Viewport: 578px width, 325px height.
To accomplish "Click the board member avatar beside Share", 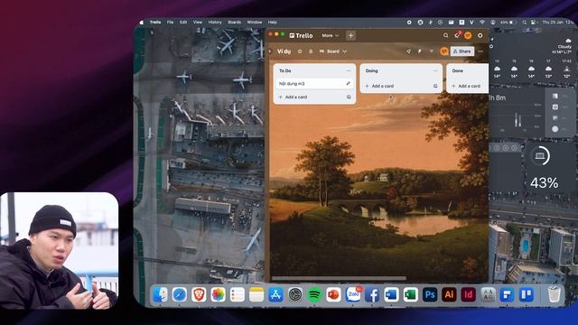I will pyautogui.click(x=444, y=51).
